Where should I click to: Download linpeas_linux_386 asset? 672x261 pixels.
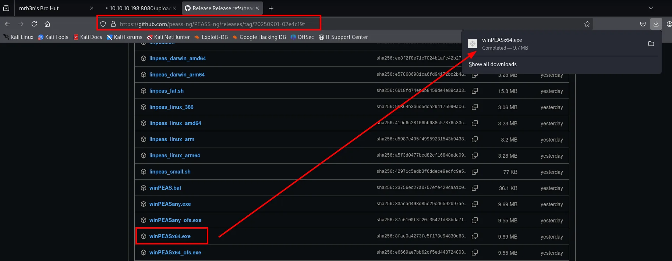pyautogui.click(x=171, y=107)
